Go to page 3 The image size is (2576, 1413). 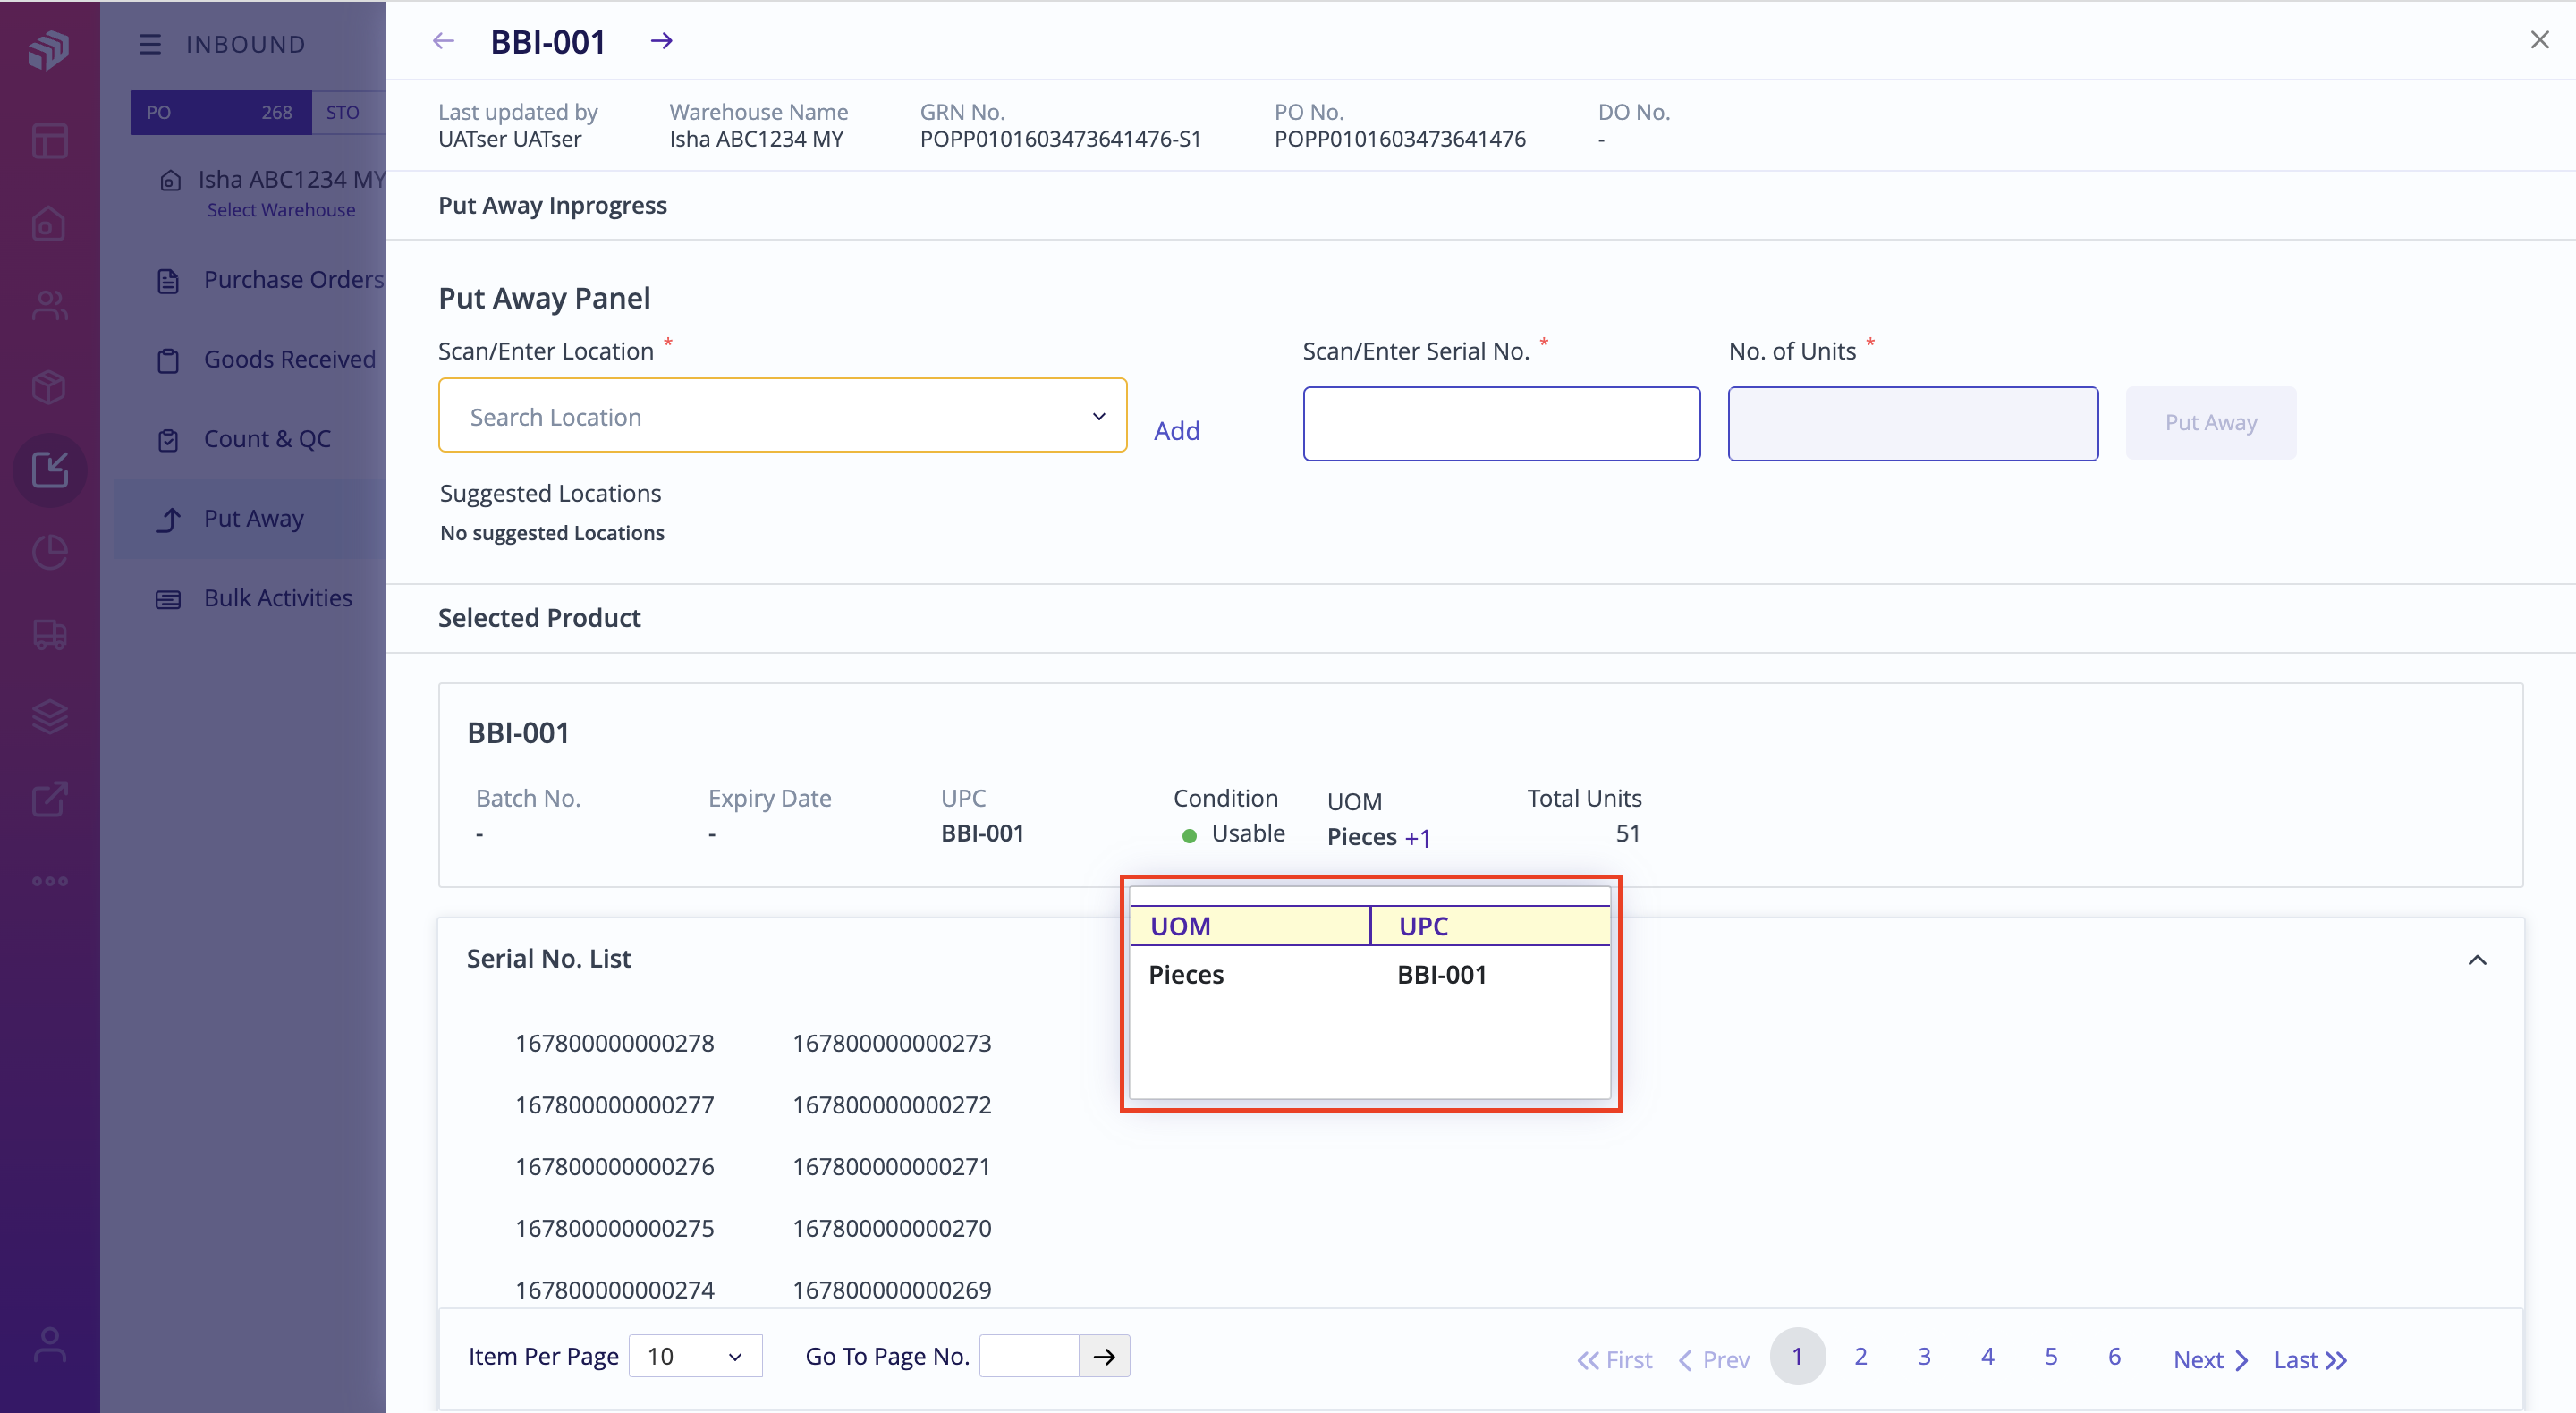coord(1924,1356)
